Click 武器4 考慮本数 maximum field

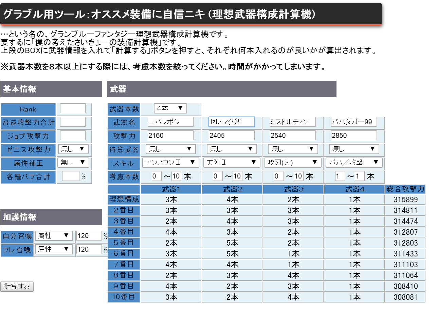coord(360,176)
